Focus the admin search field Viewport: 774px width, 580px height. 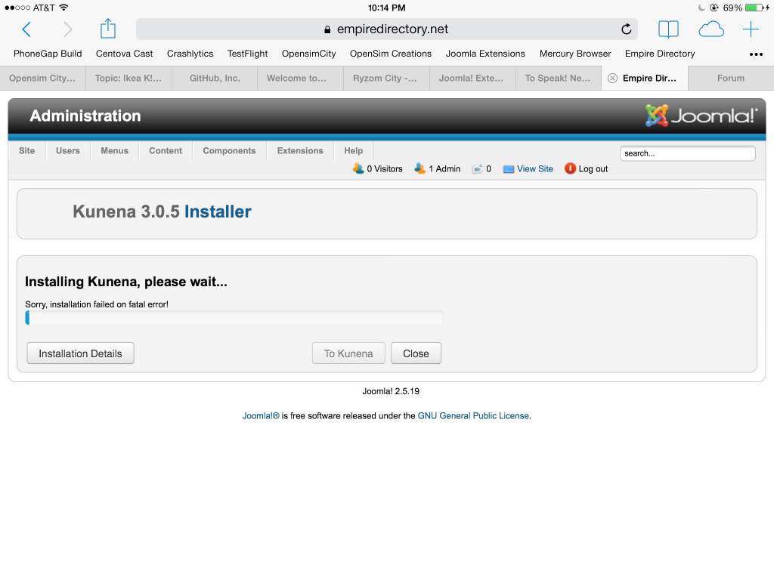click(x=687, y=153)
